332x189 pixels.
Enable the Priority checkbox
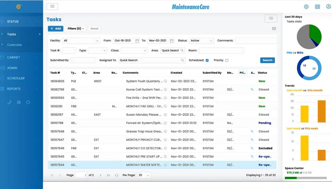point(227,60)
